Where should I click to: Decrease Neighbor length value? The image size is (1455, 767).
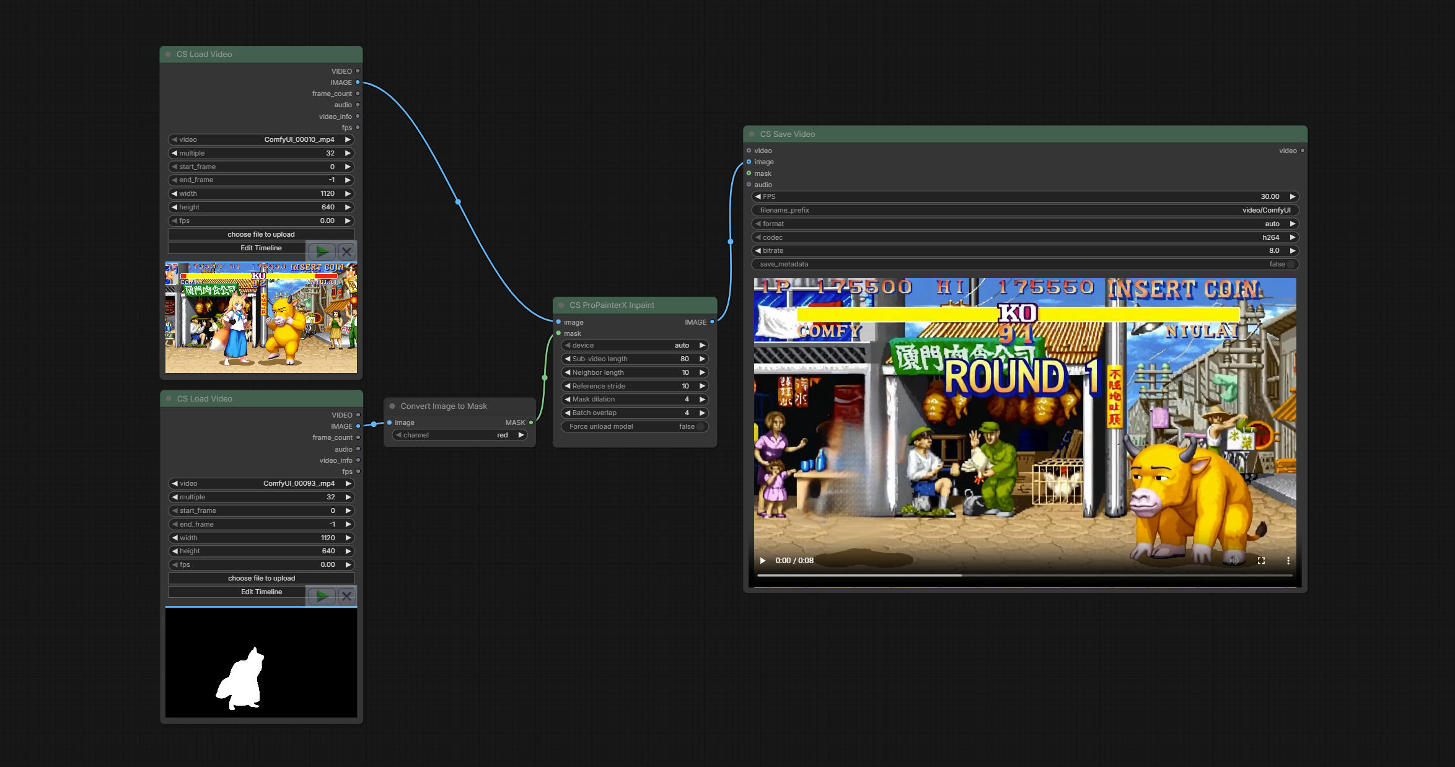[x=567, y=372]
